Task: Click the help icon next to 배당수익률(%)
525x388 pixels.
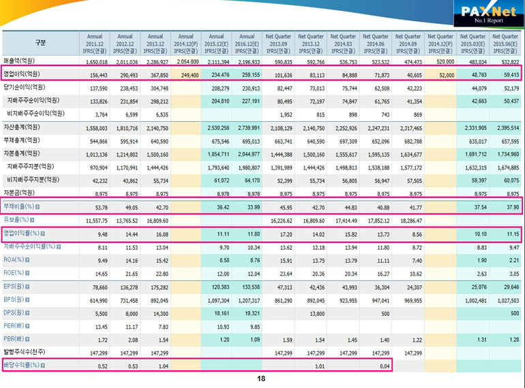Action: [x=42, y=366]
